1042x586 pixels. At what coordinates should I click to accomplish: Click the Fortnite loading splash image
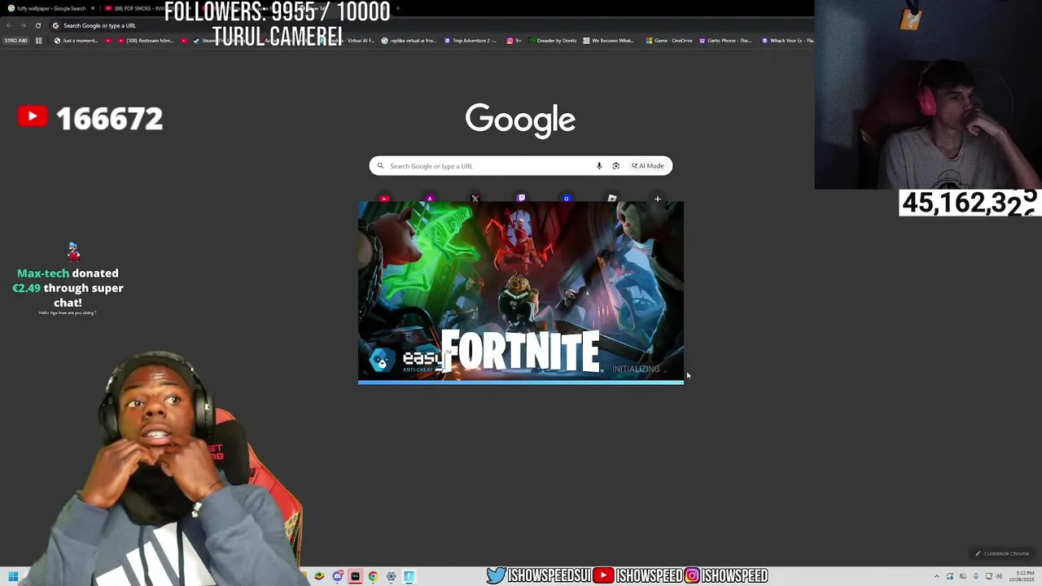pos(521,291)
